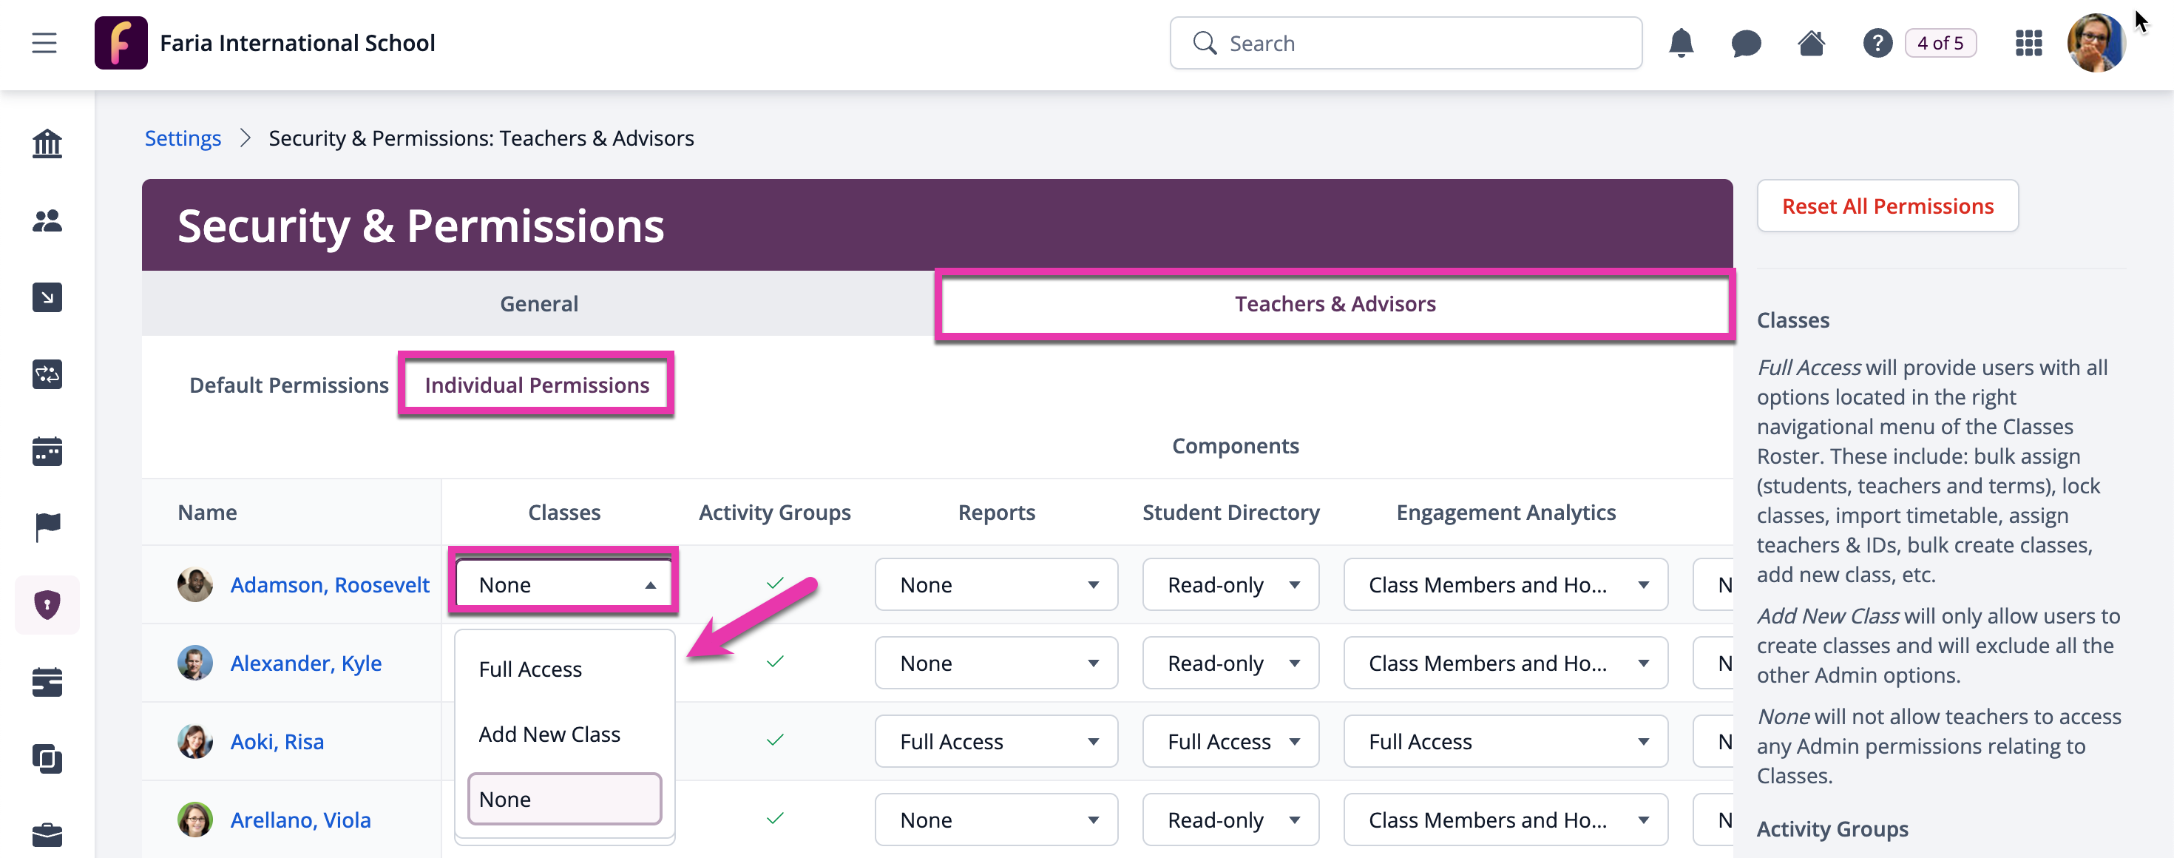The width and height of the screenshot is (2174, 858).
Task: Open Engagement Analytics dropdown for Aoki
Action: pyautogui.click(x=1506, y=741)
